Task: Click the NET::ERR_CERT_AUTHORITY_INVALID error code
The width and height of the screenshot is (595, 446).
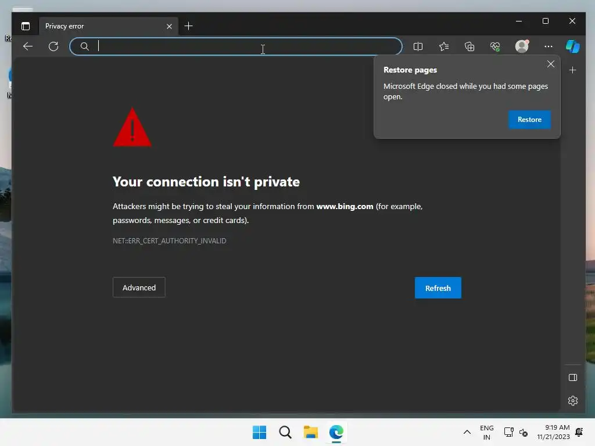Action: pyautogui.click(x=169, y=241)
